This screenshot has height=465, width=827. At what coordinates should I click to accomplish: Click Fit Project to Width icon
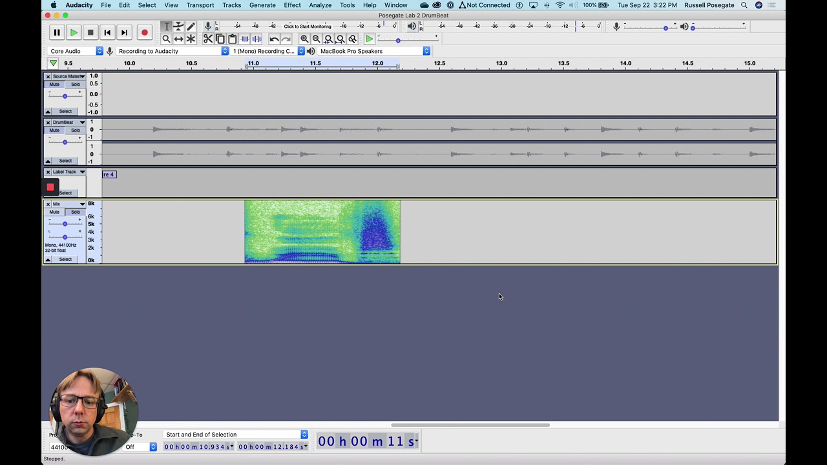pyautogui.click(x=340, y=39)
